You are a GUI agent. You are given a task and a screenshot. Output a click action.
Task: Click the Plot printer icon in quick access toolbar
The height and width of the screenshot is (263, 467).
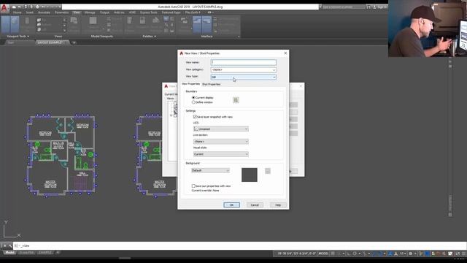click(x=37, y=7)
